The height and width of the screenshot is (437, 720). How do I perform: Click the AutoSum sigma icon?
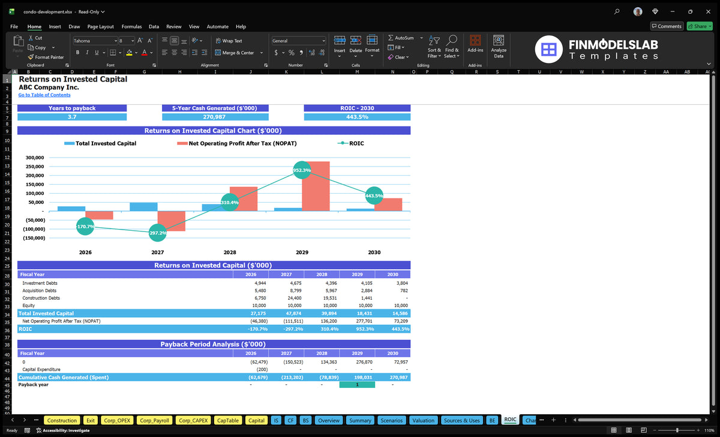391,38
